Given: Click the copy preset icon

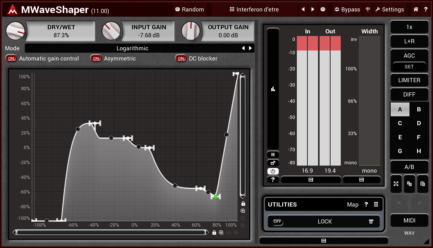Looking at the screenshot, I should pyautogui.click(x=409, y=184).
